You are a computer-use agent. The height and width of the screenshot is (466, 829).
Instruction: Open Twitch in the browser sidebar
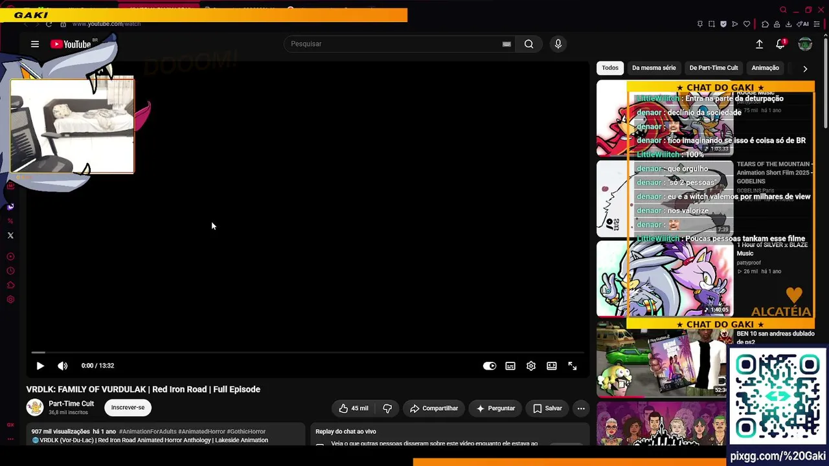coord(10,207)
